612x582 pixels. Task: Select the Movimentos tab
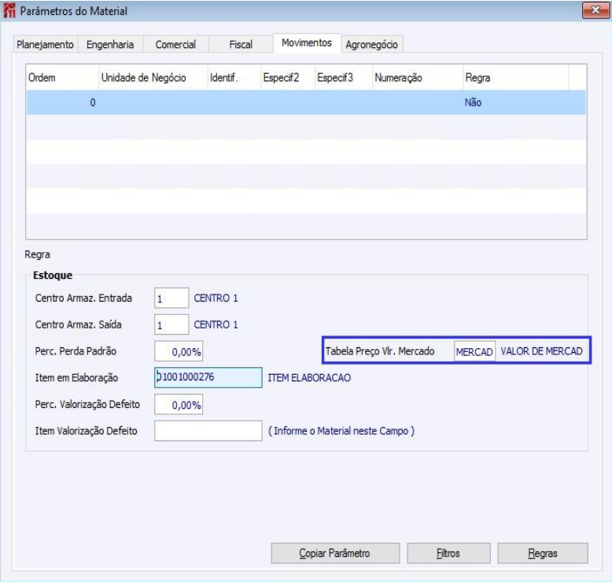(x=307, y=43)
